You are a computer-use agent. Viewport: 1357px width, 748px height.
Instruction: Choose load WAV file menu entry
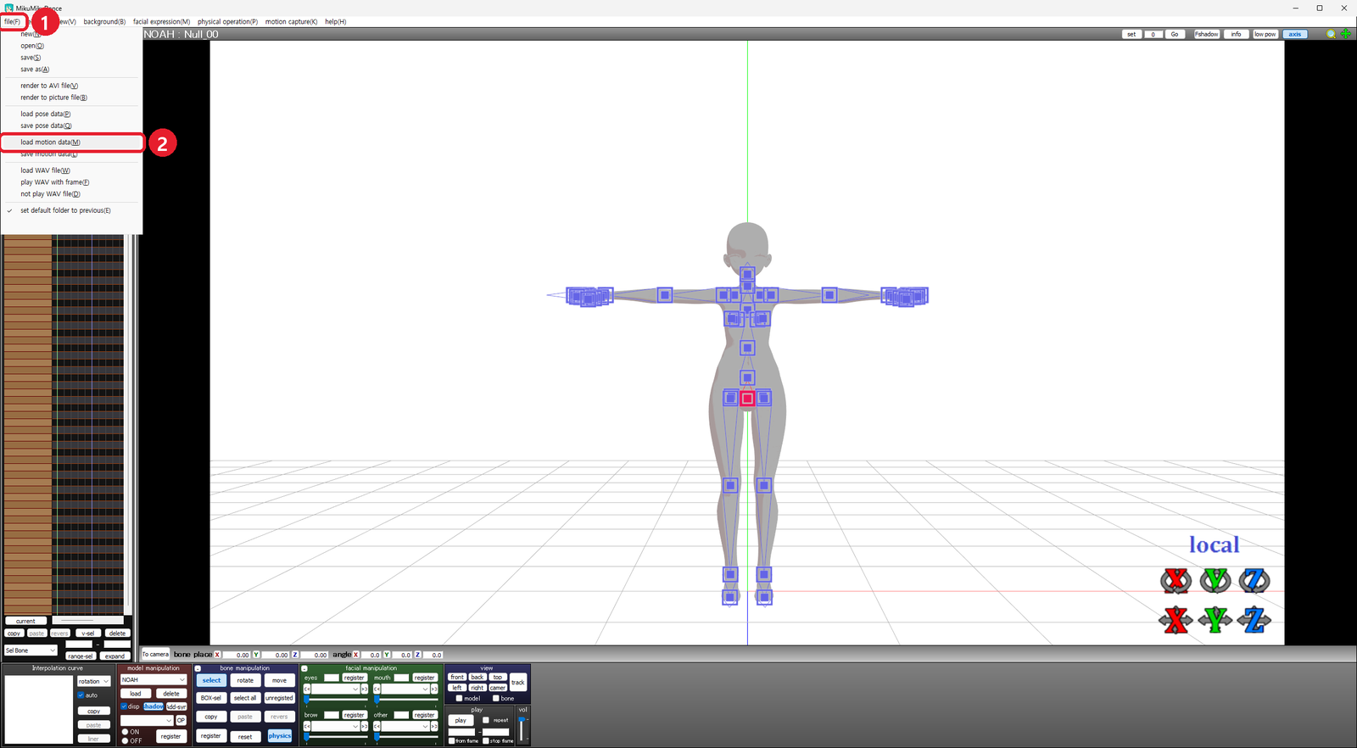(x=45, y=170)
